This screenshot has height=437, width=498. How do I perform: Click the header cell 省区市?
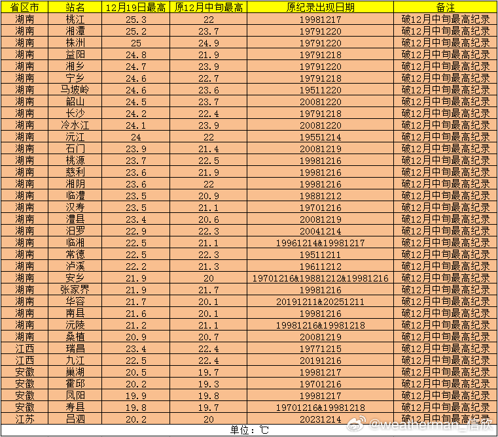click(x=24, y=7)
